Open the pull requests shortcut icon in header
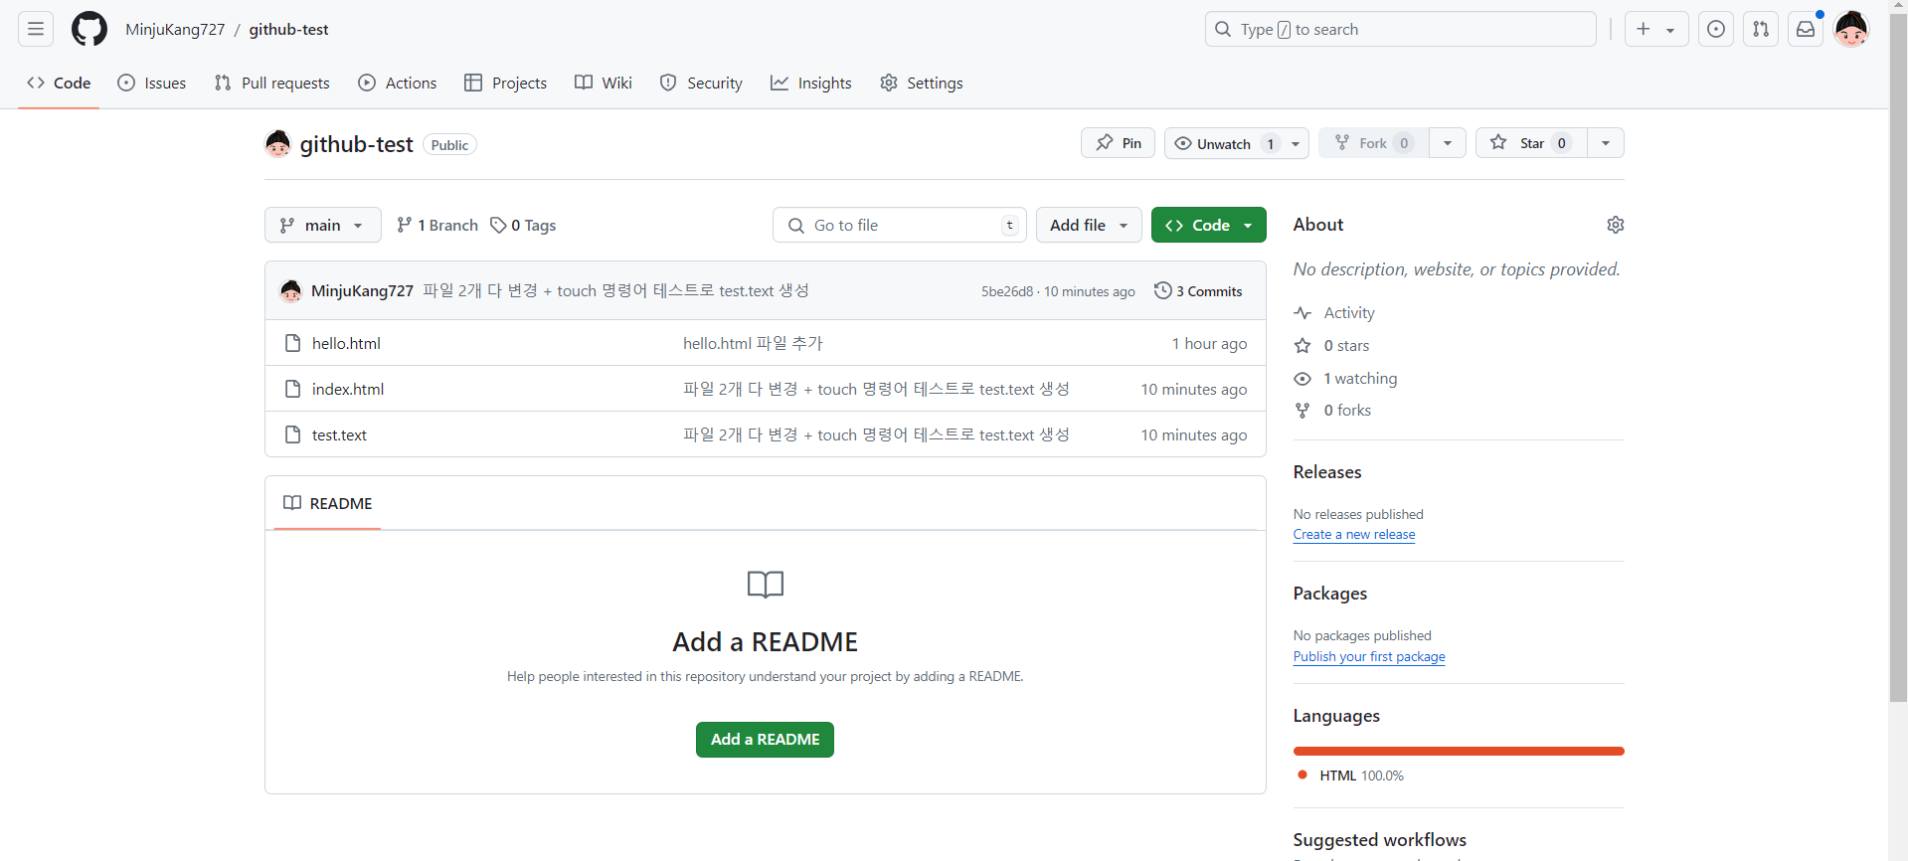 click(x=1761, y=29)
